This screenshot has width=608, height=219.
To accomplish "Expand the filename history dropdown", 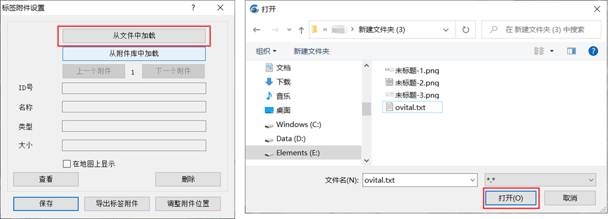I will tap(472, 179).
